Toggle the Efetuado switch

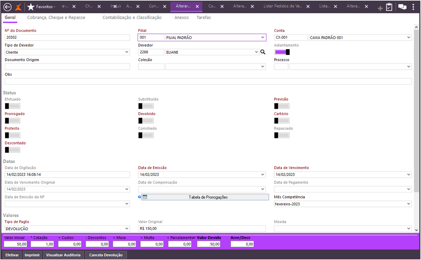click(x=13, y=106)
